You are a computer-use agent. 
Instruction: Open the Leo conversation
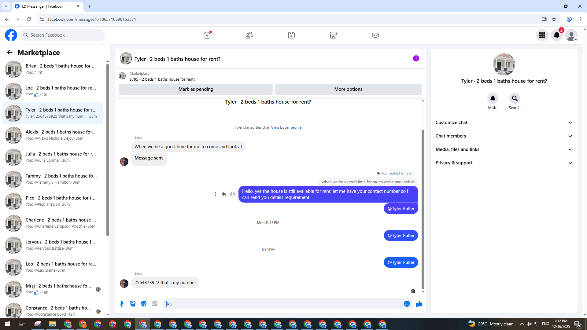(x=53, y=267)
